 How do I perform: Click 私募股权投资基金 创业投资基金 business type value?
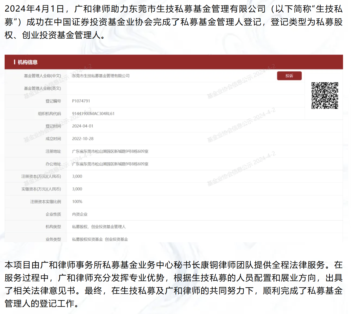tap(100, 239)
